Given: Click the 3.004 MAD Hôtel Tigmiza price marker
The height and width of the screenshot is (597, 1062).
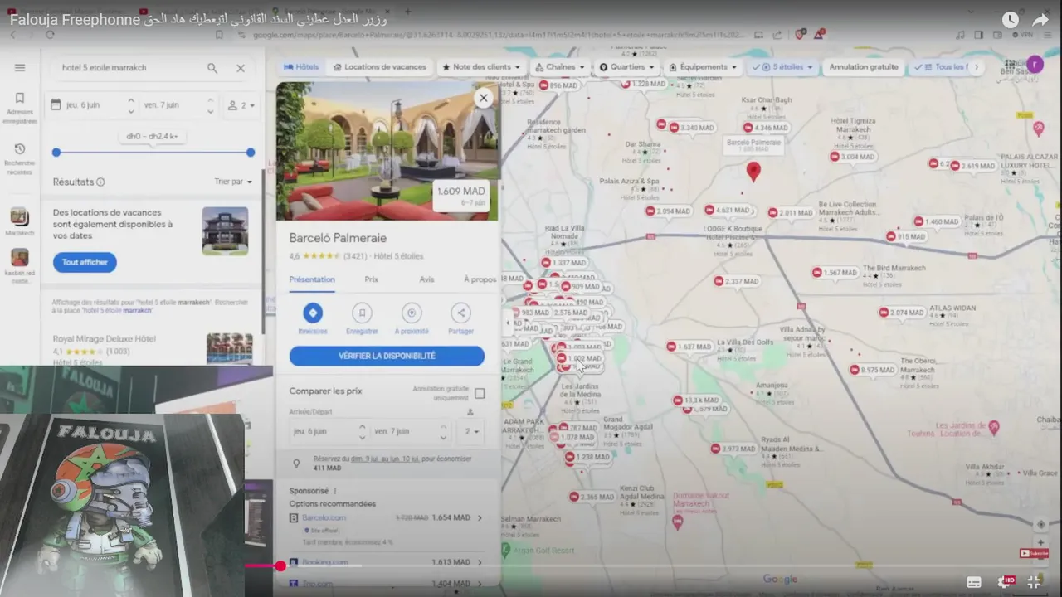Looking at the screenshot, I should 851,157.
